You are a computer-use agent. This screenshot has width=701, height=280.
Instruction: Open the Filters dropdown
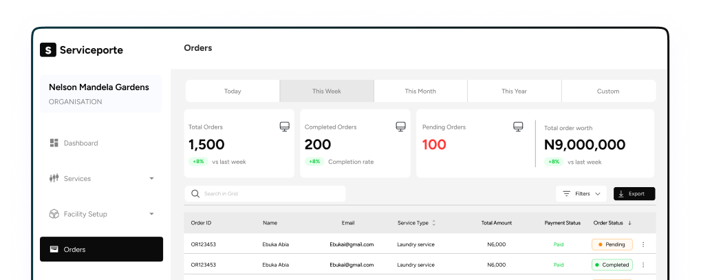581,194
